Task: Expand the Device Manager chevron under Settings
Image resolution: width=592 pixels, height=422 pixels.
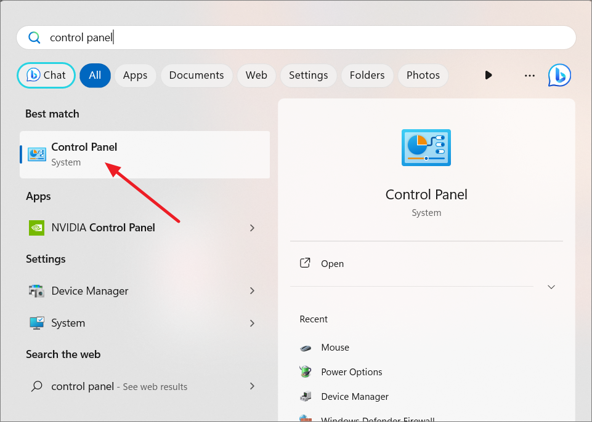Action: coord(252,290)
